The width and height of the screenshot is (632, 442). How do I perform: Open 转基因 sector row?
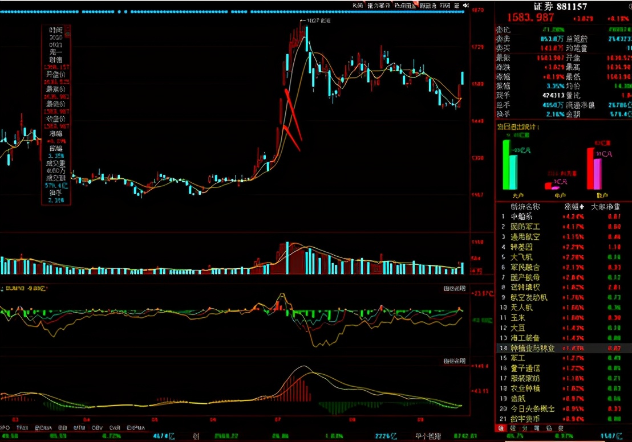coord(564,247)
